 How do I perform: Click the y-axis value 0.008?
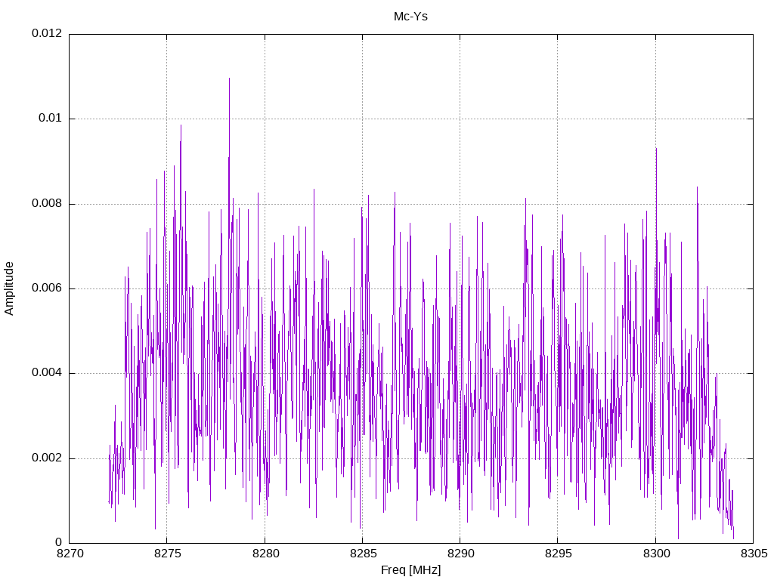[x=48, y=203]
